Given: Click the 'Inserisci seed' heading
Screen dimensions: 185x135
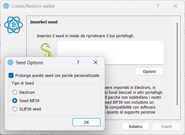Looking at the screenshot, I should tap(44, 22).
